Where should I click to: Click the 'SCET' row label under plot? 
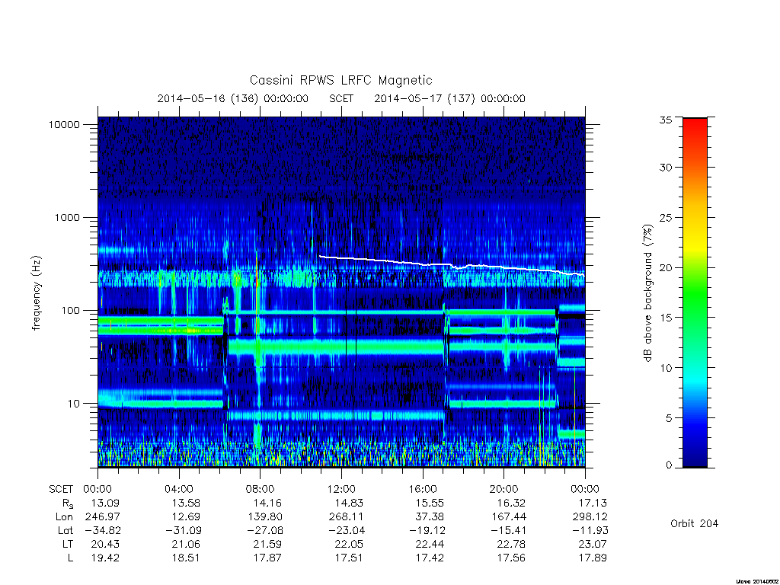61,489
